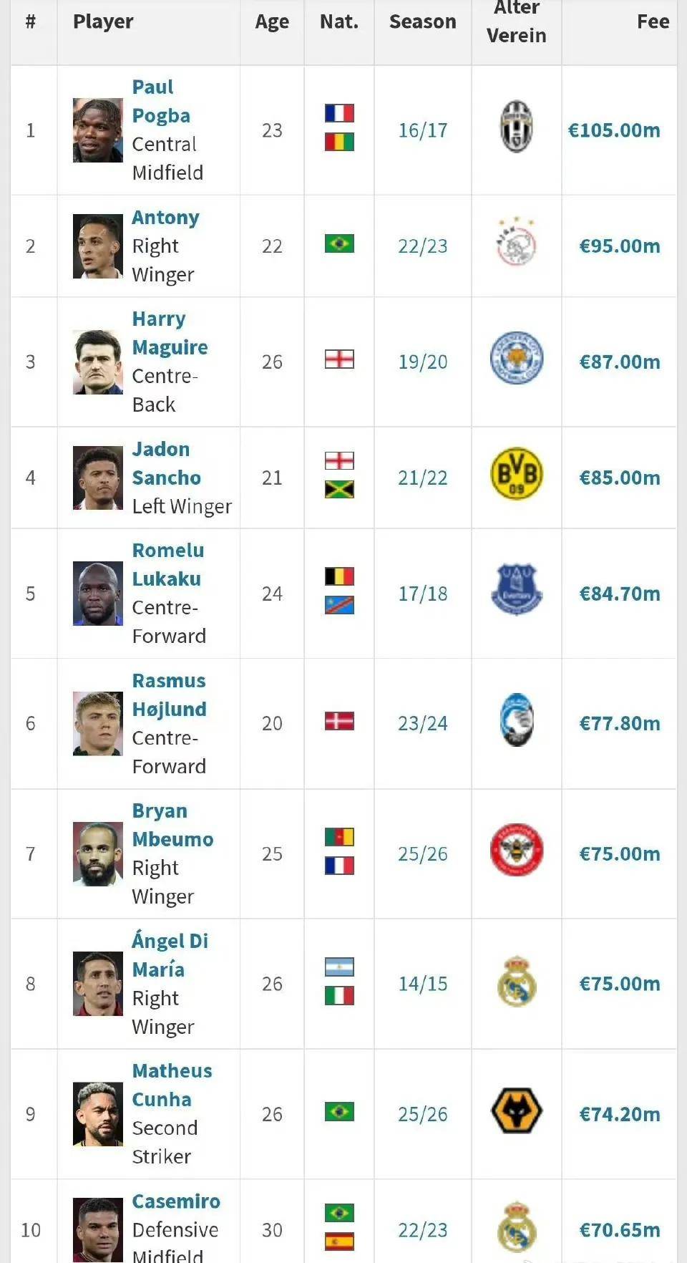The image size is (687, 1263).
Task: Click Bryan Mbeumo's portrait thumbnail
Action: [98, 854]
